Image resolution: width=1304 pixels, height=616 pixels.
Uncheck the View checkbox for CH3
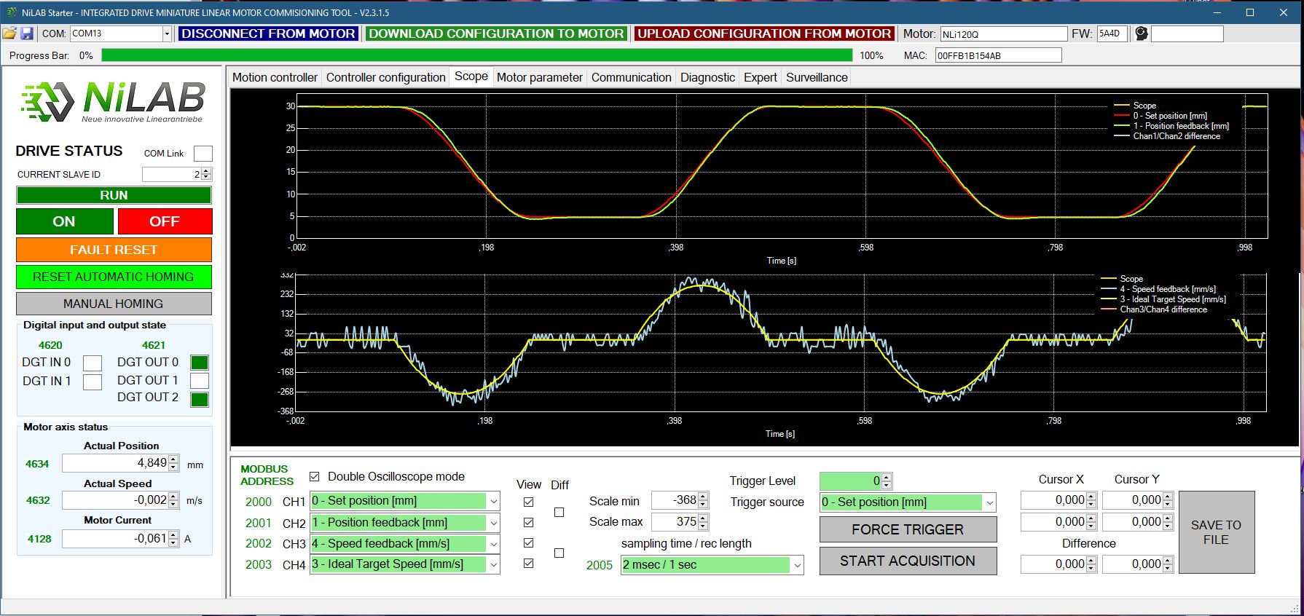pos(529,543)
